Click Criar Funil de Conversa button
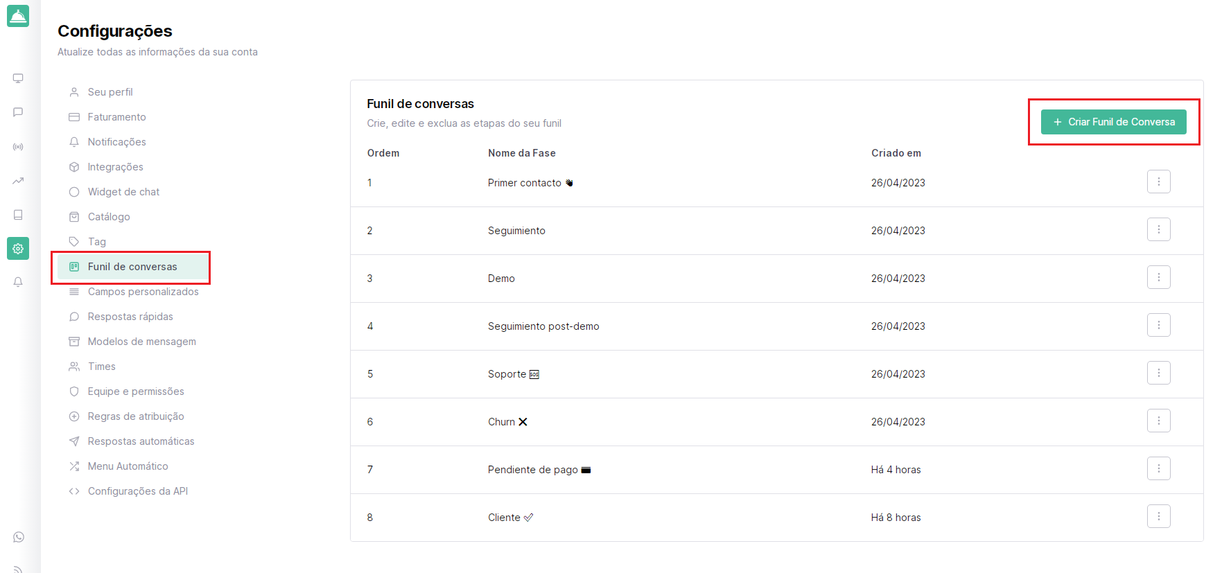1231x573 pixels. point(1113,122)
